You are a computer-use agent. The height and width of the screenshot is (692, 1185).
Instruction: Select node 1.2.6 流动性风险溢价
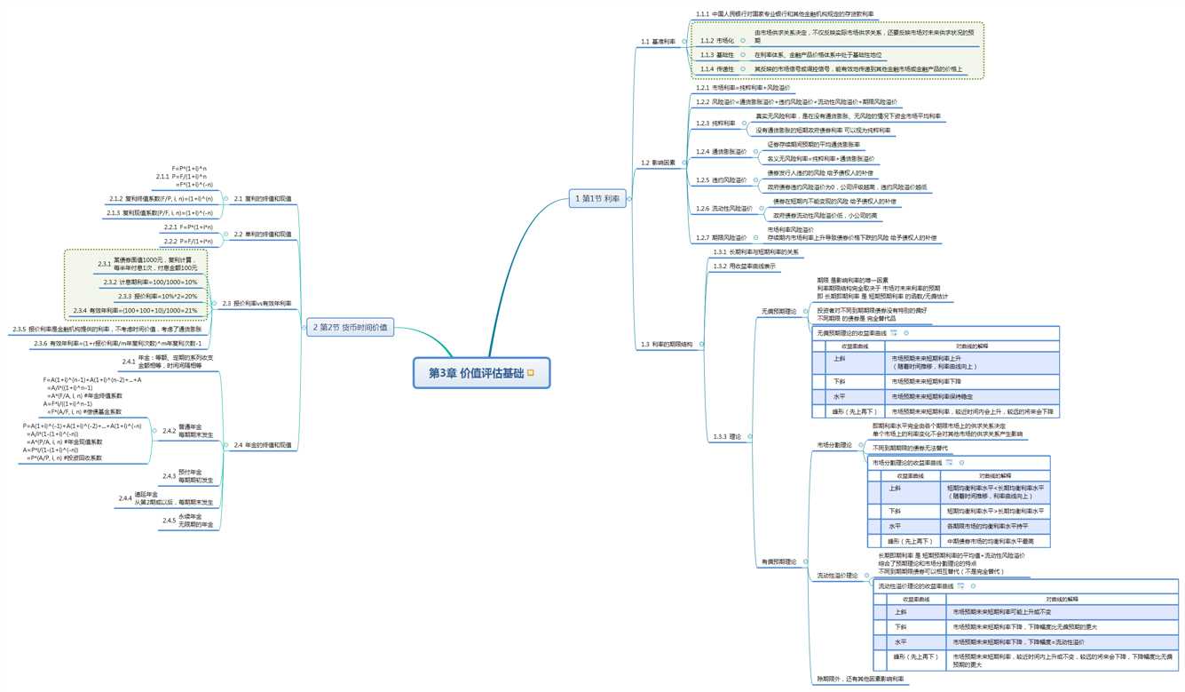723,208
